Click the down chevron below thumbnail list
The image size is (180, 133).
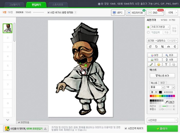(x=7, y=120)
